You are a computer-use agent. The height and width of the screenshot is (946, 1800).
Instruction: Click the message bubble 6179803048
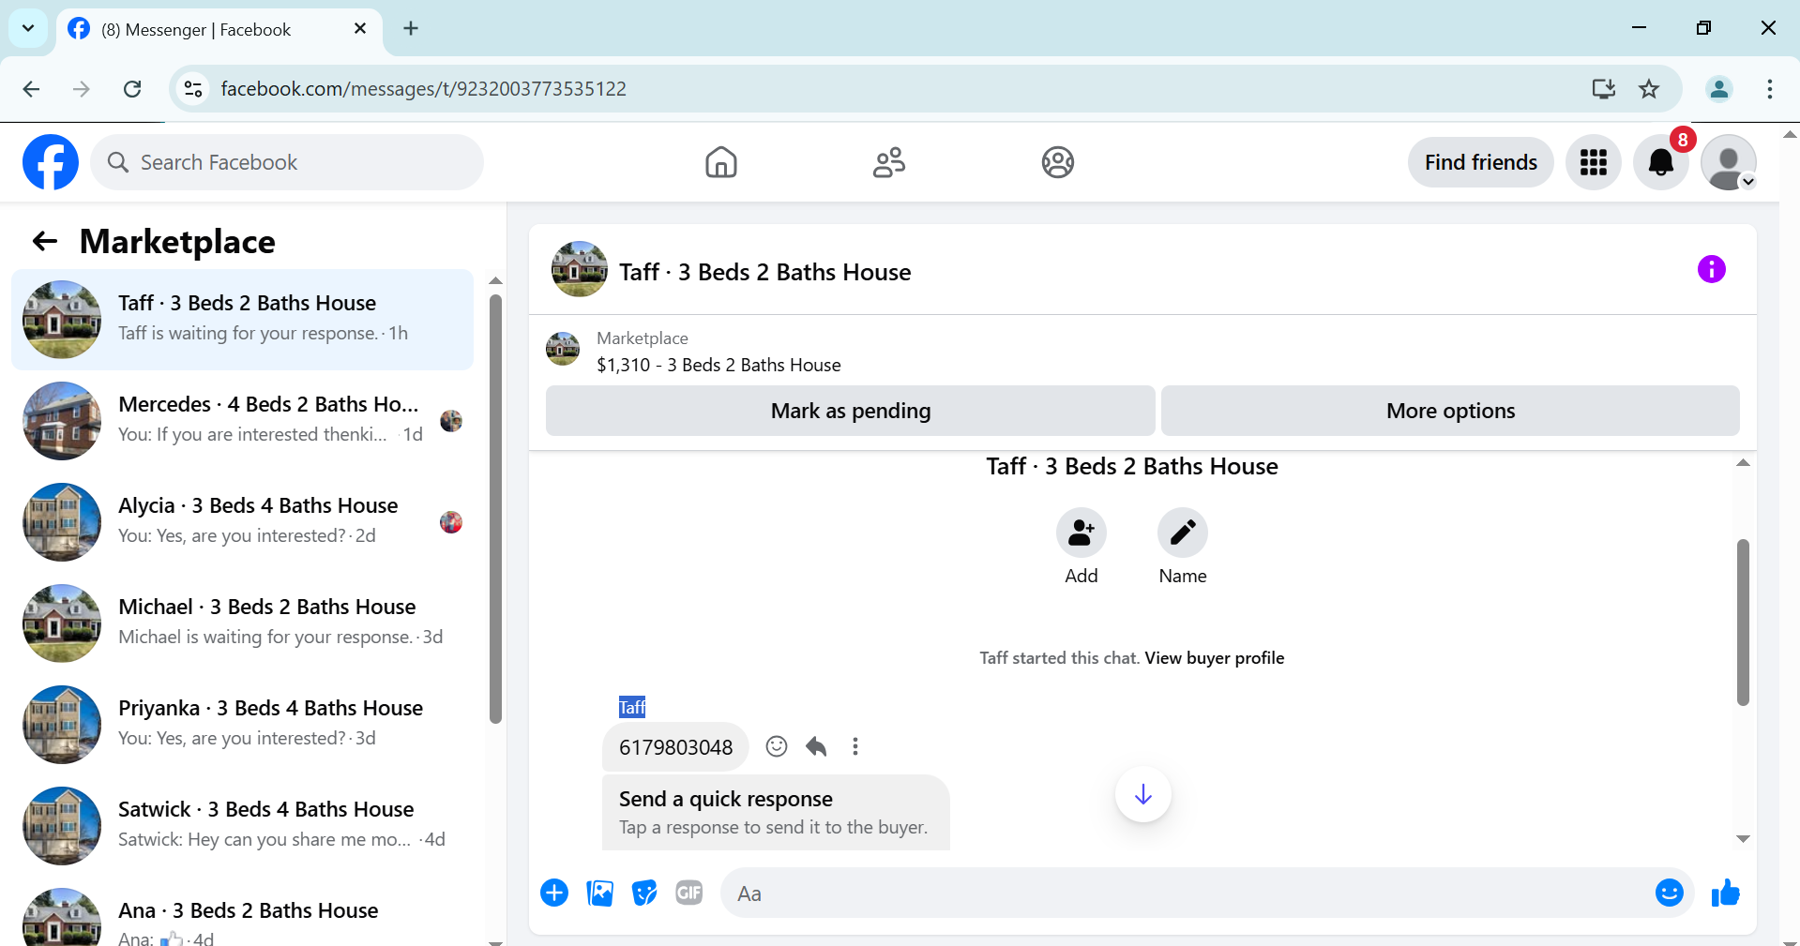pos(675,747)
